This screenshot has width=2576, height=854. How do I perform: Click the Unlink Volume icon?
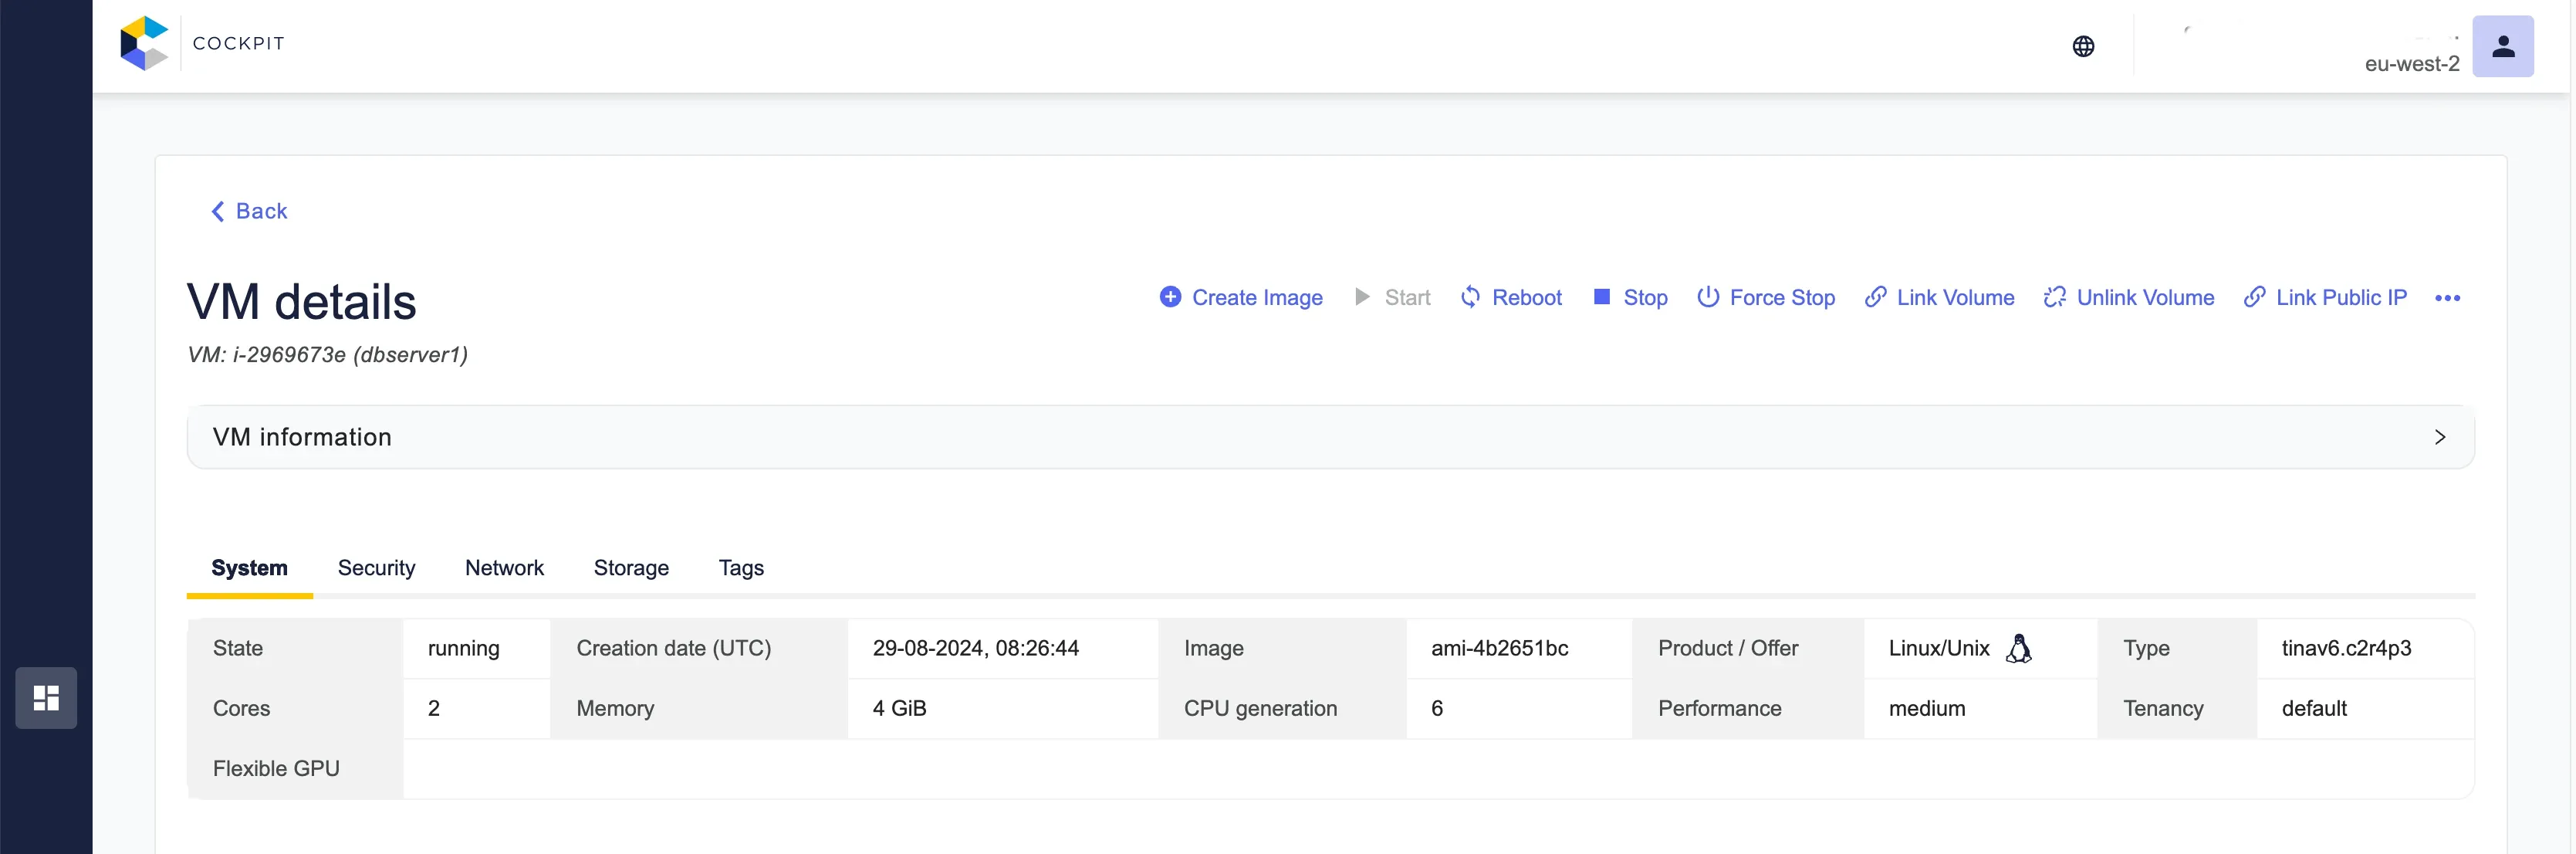(2054, 297)
